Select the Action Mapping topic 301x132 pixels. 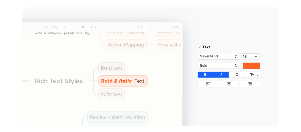[126, 45]
